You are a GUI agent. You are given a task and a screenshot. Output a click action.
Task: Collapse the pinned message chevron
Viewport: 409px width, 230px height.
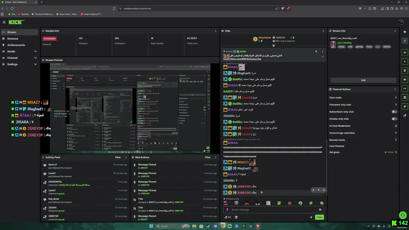[x=322, y=57]
